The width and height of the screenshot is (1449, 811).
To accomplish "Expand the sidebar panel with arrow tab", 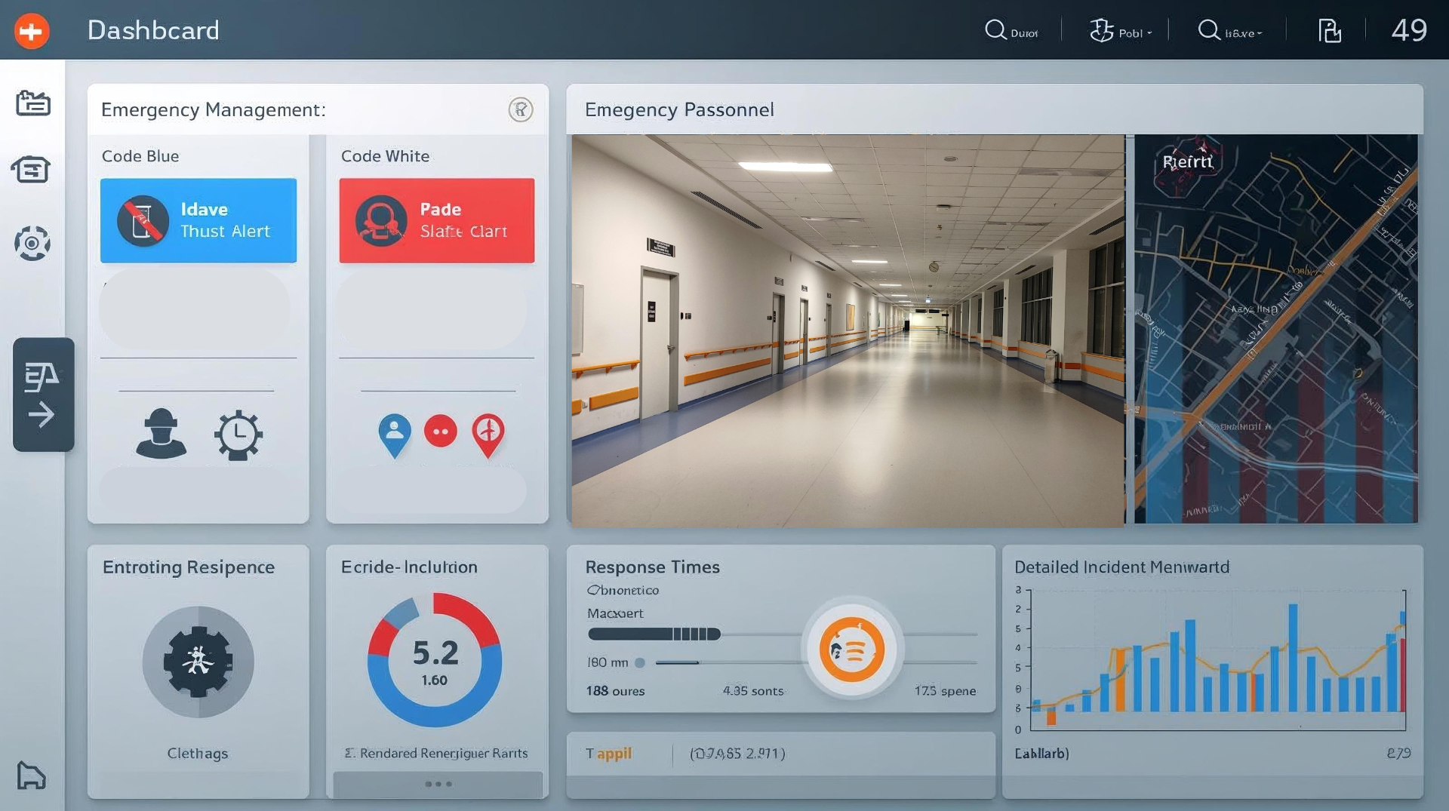I will 43,395.
